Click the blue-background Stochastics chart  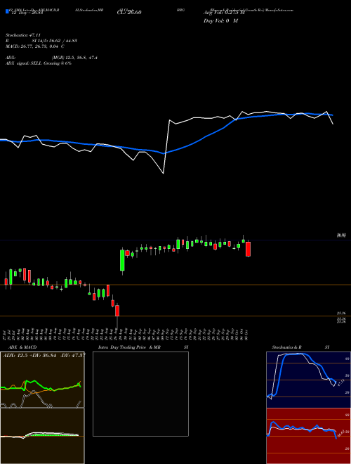tap(308, 380)
